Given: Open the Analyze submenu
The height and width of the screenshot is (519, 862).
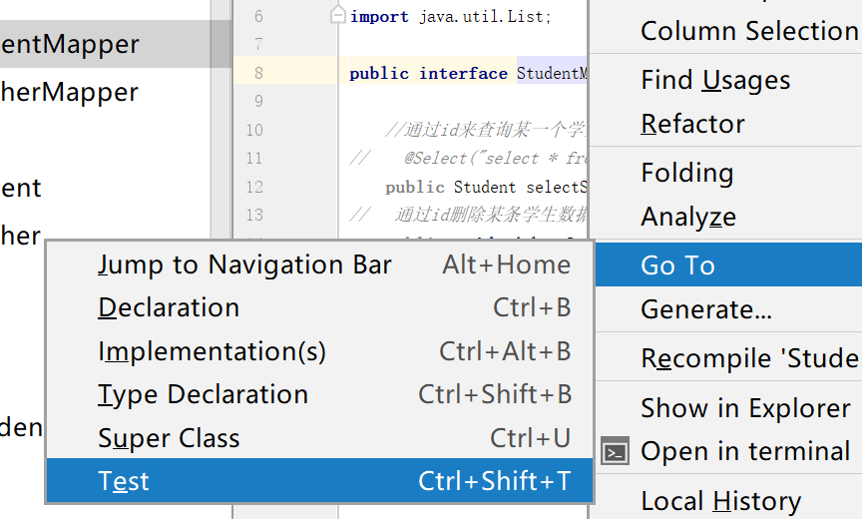Looking at the screenshot, I should (688, 217).
